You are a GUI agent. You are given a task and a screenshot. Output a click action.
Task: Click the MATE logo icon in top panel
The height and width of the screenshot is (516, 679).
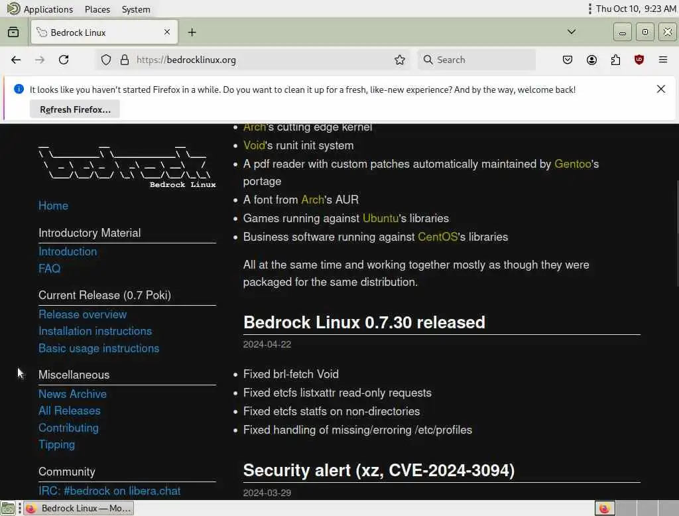pos(13,9)
